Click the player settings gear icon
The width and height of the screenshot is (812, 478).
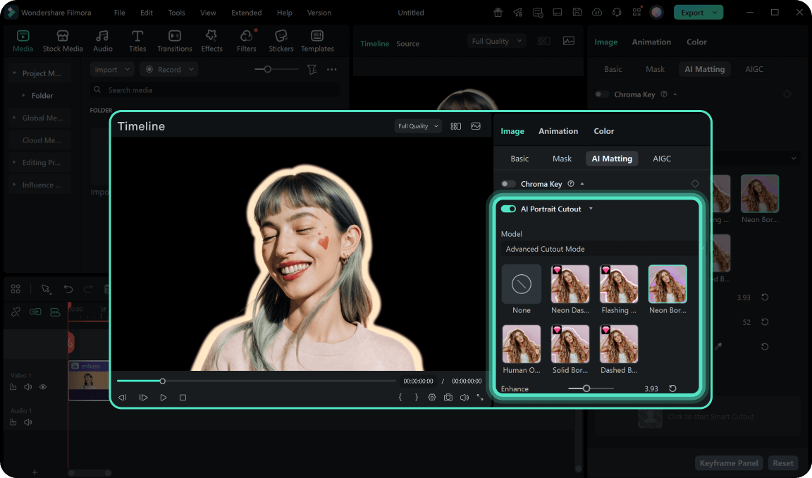[x=432, y=398]
